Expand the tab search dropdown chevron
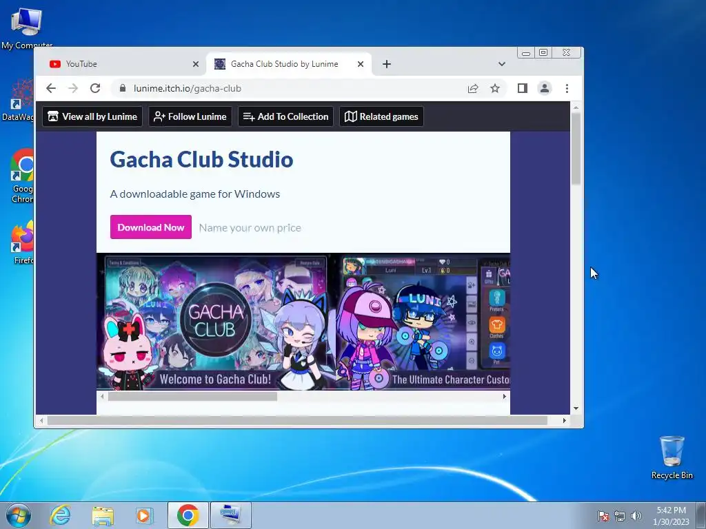Image resolution: width=706 pixels, height=529 pixels. point(502,64)
